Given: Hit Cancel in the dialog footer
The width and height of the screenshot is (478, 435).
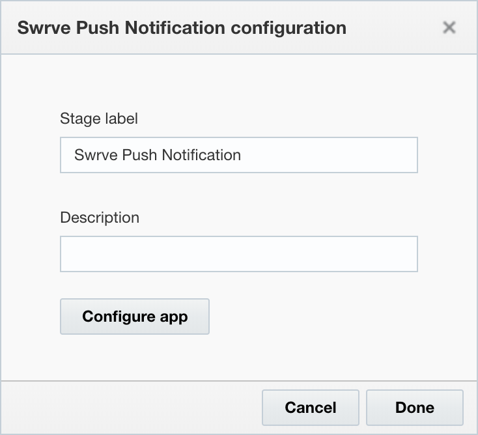Looking at the screenshot, I should tap(311, 408).
